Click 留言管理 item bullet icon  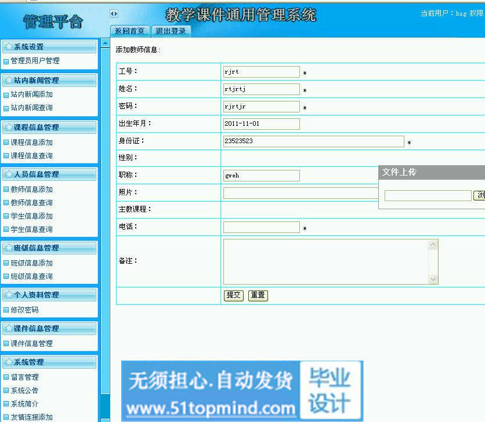[6, 377]
